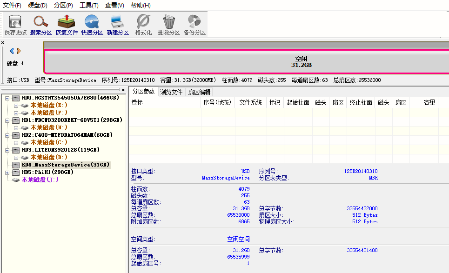Select HD0:HGSTHTS545050A7E680(466GB) disk

coord(70,98)
